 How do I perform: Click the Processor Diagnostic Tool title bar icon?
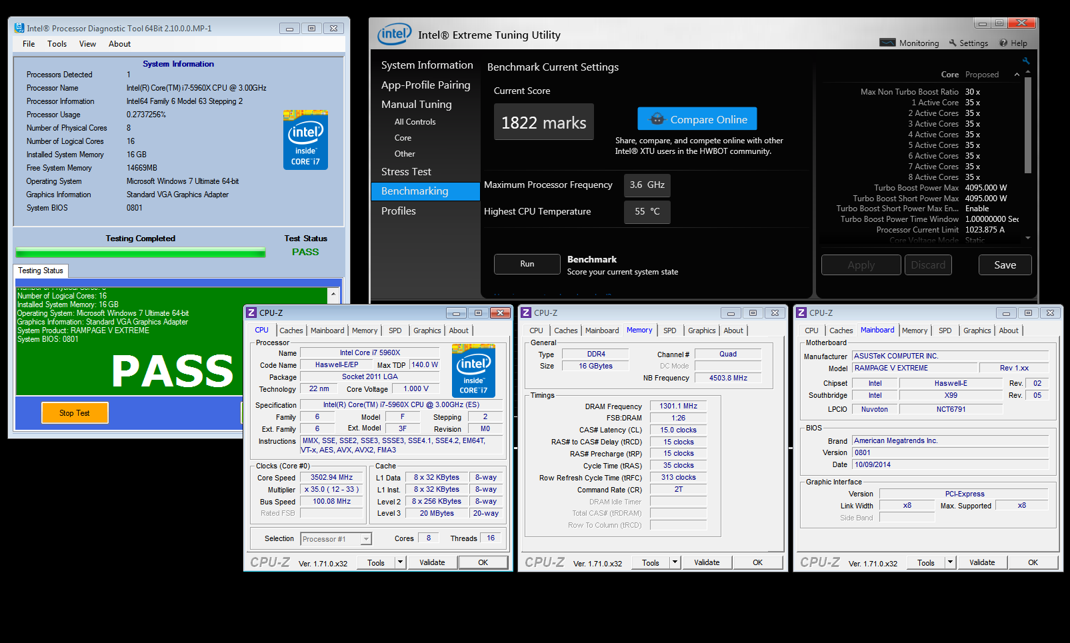tap(19, 28)
